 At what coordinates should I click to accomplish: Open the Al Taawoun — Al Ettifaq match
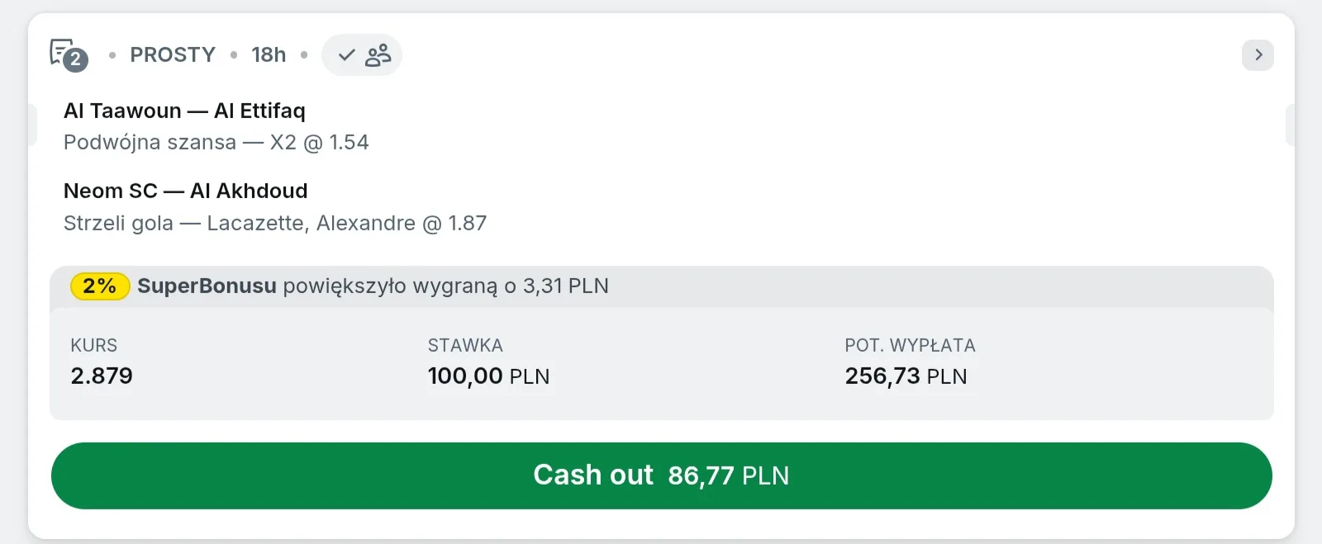tap(184, 111)
